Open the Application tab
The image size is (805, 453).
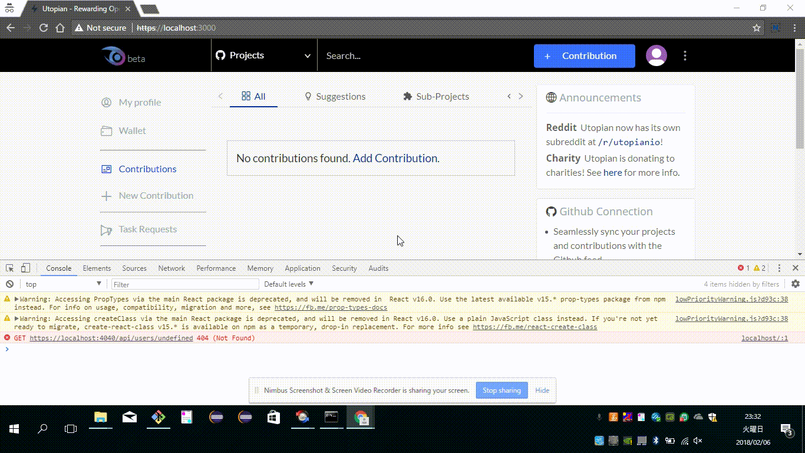(302, 268)
